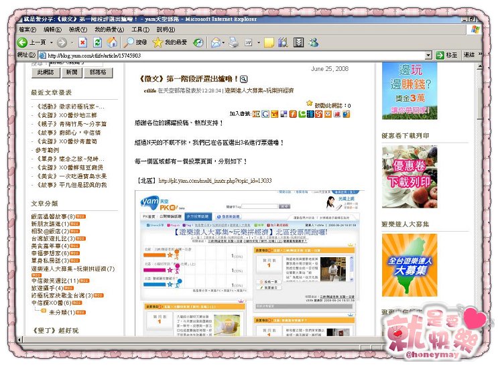Viewport: 498px width, 365px height.
Task: Click the Refresh page icon
Action: [97, 42]
